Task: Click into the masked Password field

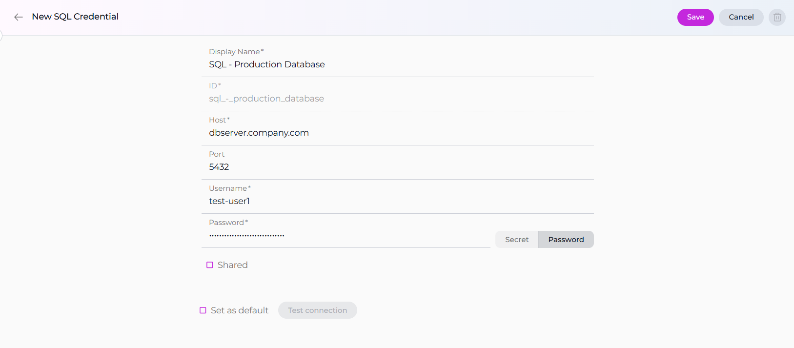Action: [x=346, y=235]
